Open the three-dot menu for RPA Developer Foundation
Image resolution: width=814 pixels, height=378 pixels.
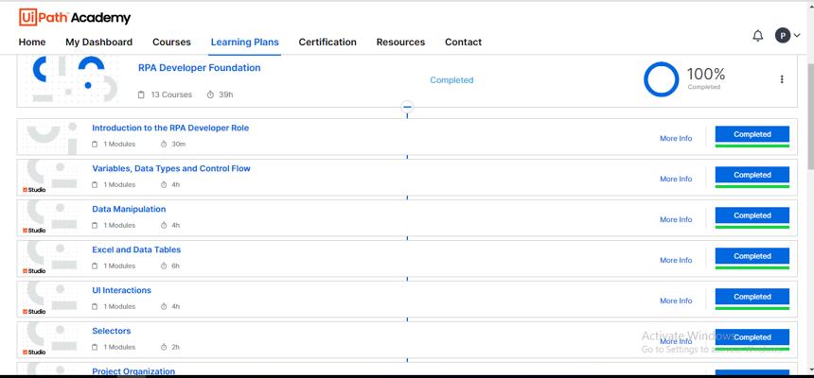tap(782, 79)
